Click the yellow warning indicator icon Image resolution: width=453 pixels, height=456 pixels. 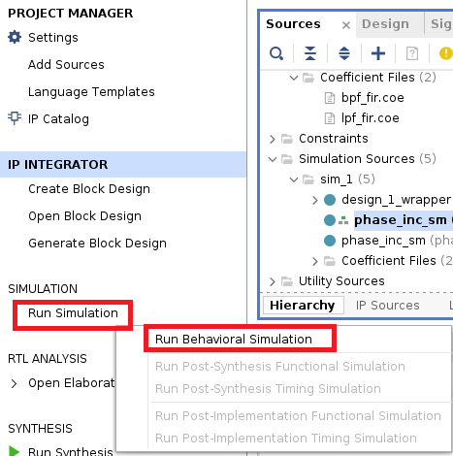[446, 53]
